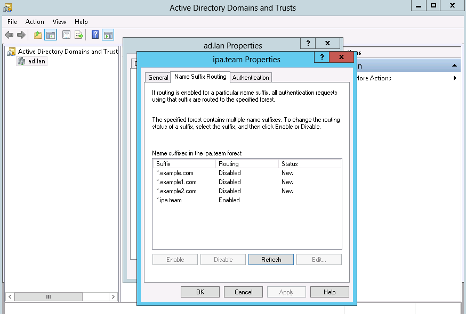This screenshot has height=314, width=466.
Task: Select Active Directory Domains and Trusts tree root
Action: pyautogui.click(x=68, y=52)
